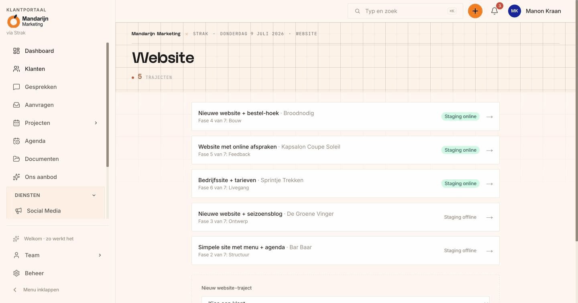Open Nieuwe website + bestel-hoek trajectory

[x=346, y=116]
